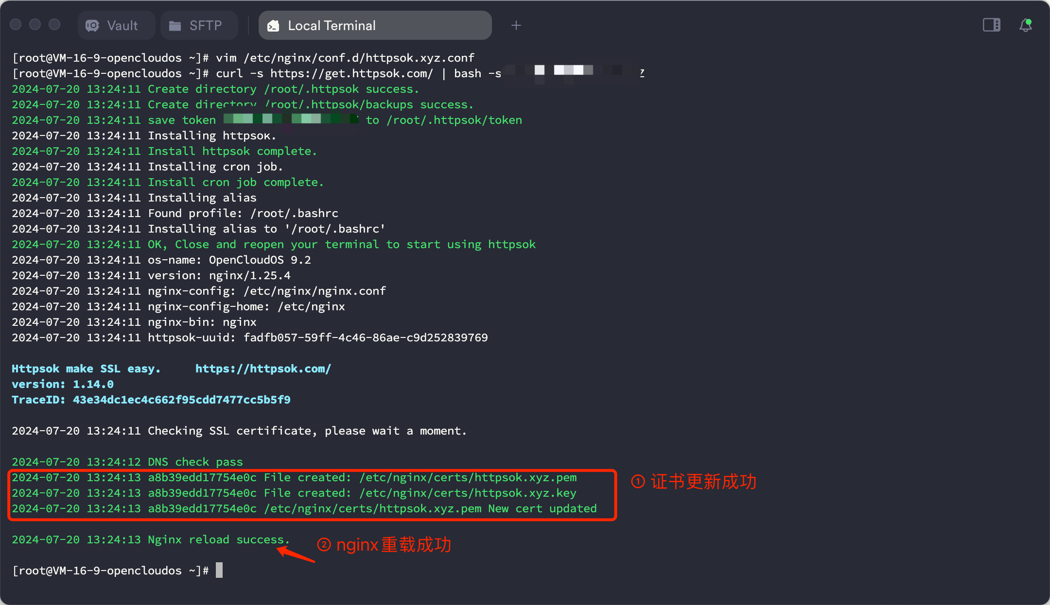The width and height of the screenshot is (1050, 605).
Task: Click 'Installing cron job.' line
Action: (147, 167)
